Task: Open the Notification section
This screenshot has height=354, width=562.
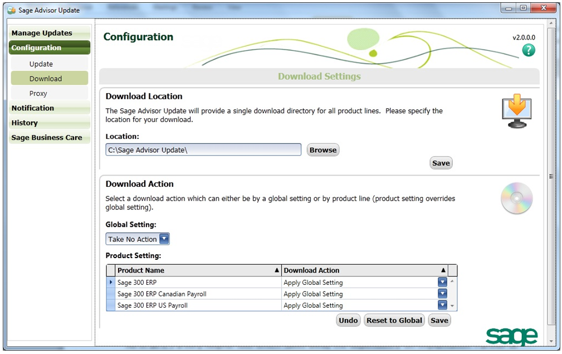Action: (x=50, y=108)
